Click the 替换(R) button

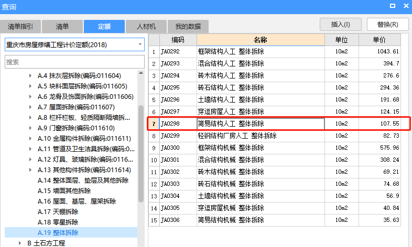(x=387, y=25)
